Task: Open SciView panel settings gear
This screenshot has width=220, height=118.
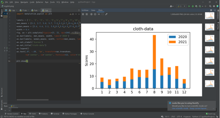Action: tap(211, 10)
